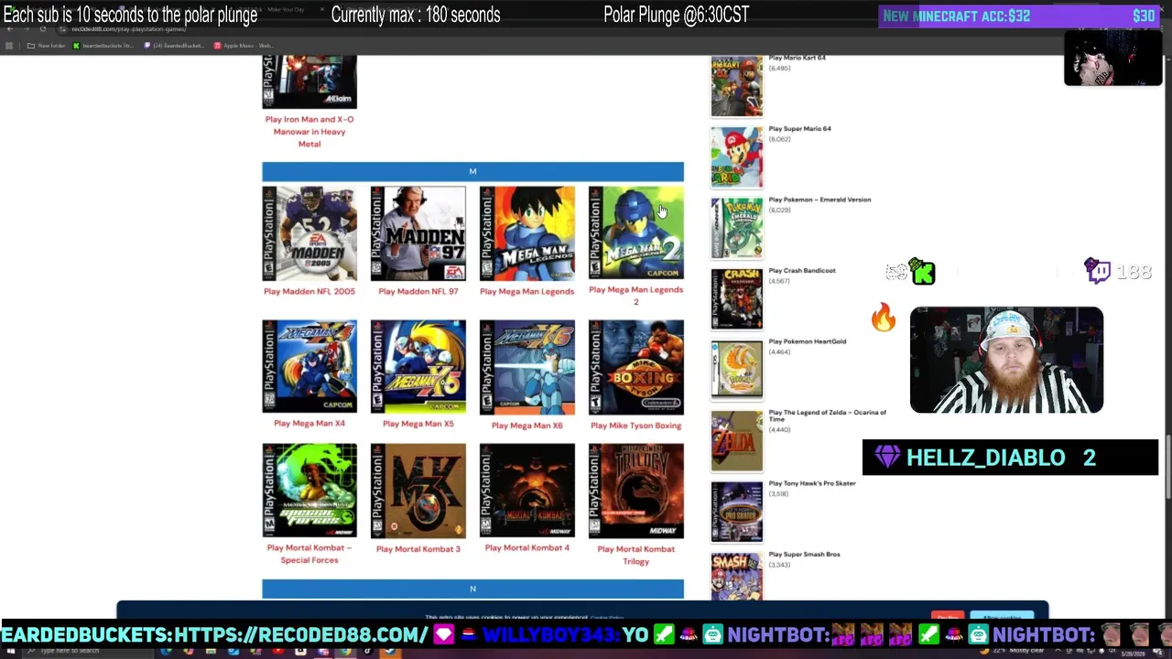The image size is (1172, 659).
Task: Open the beardedbuckets Kick bookmark
Action: click(x=104, y=46)
